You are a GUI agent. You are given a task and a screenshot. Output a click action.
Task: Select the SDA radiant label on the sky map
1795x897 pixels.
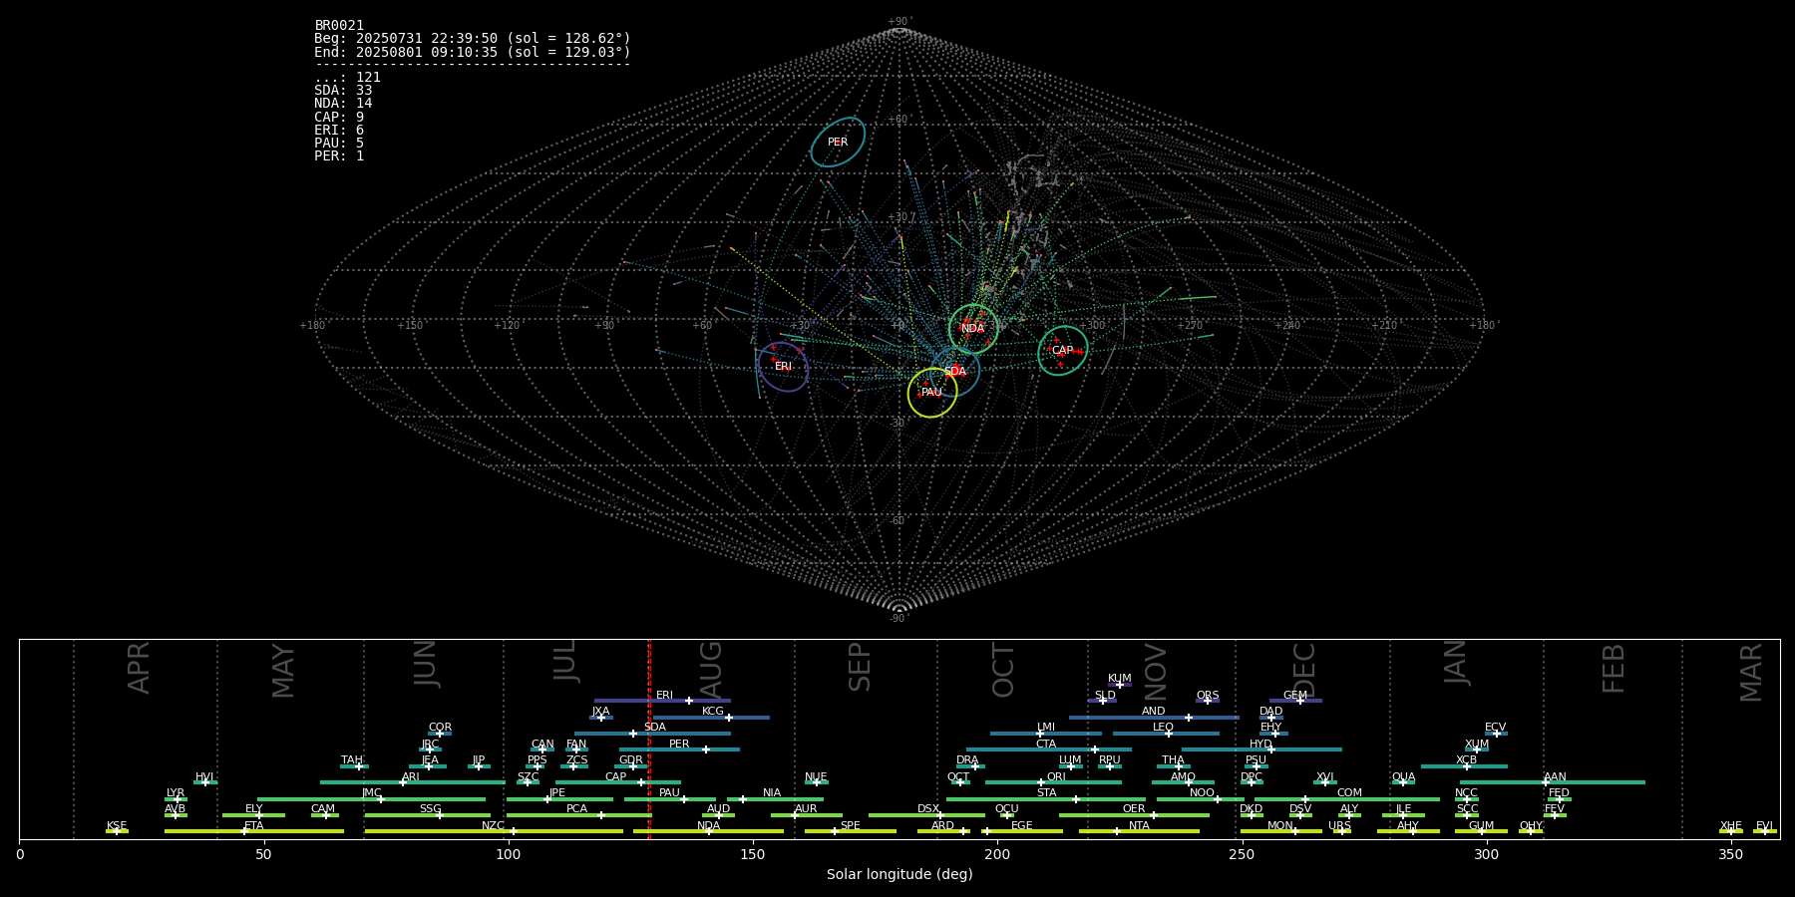[955, 372]
